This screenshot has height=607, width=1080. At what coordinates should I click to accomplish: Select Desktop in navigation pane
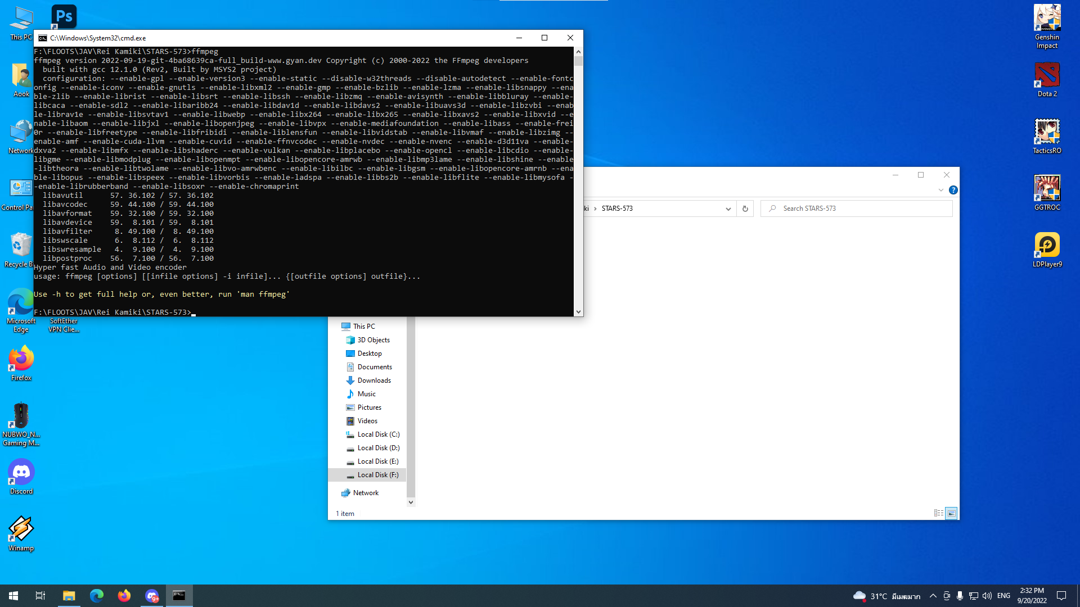[x=370, y=354]
